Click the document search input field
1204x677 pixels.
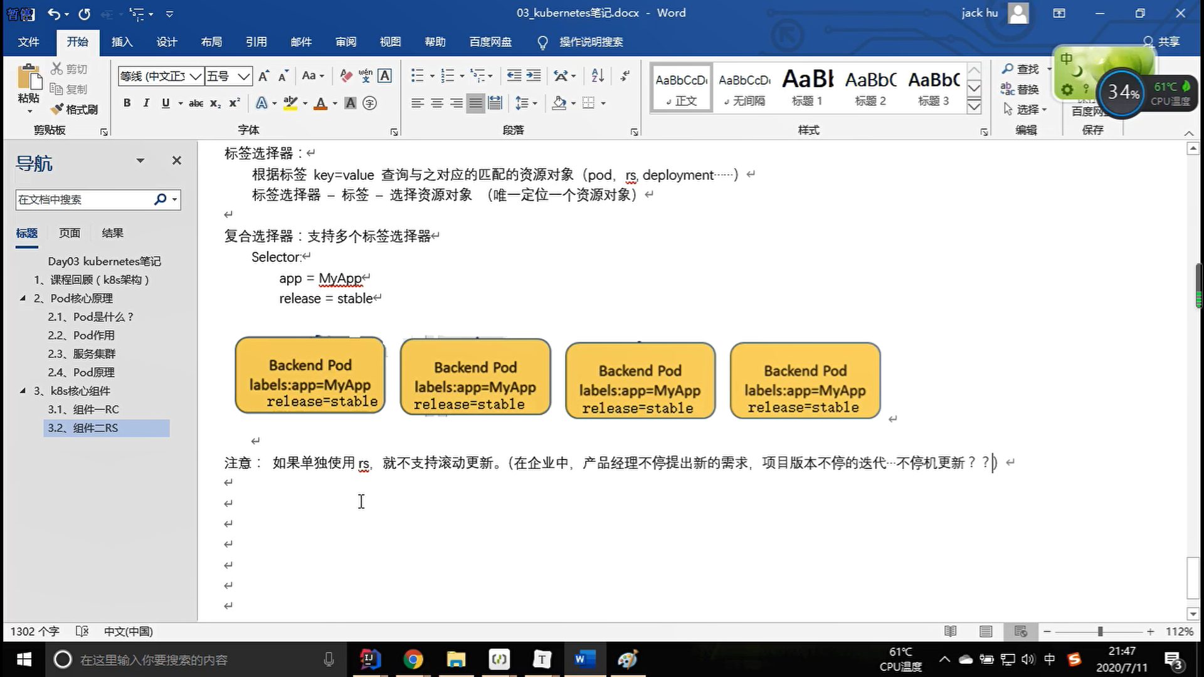click(x=82, y=200)
